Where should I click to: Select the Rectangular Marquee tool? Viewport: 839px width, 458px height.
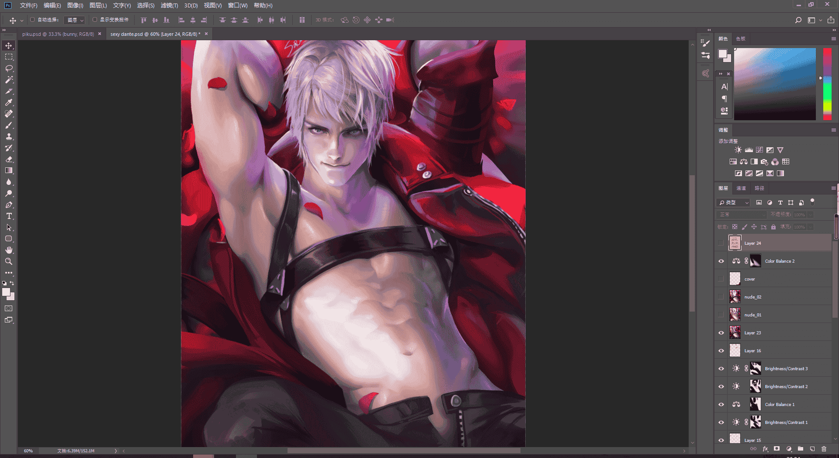pos(9,57)
